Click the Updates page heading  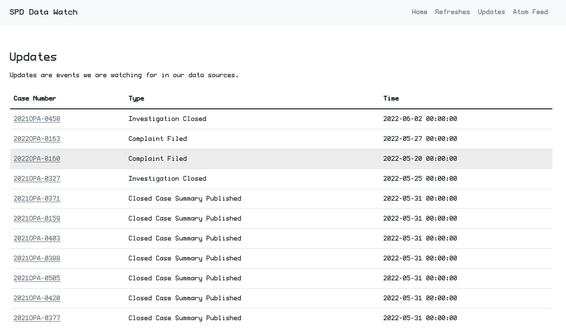33,57
